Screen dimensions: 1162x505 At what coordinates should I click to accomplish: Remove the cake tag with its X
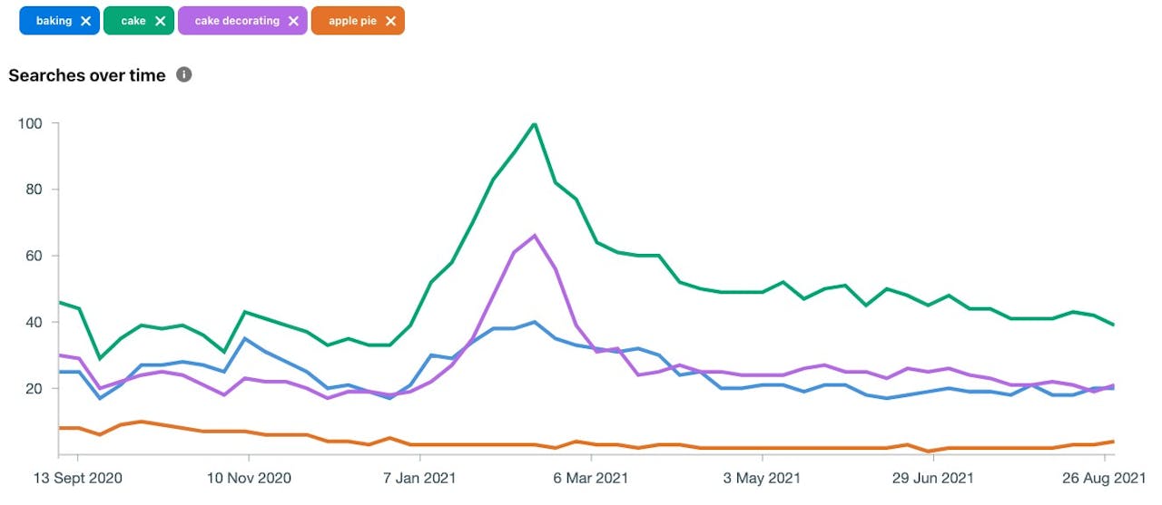point(160,21)
